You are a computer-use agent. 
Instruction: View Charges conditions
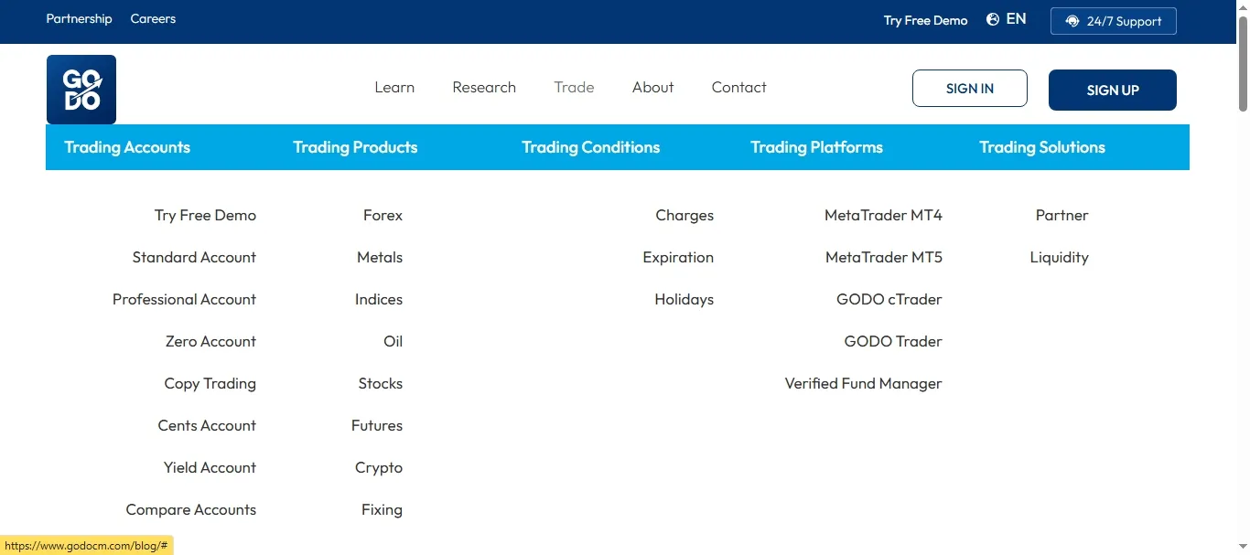click(x=684, y=216)
